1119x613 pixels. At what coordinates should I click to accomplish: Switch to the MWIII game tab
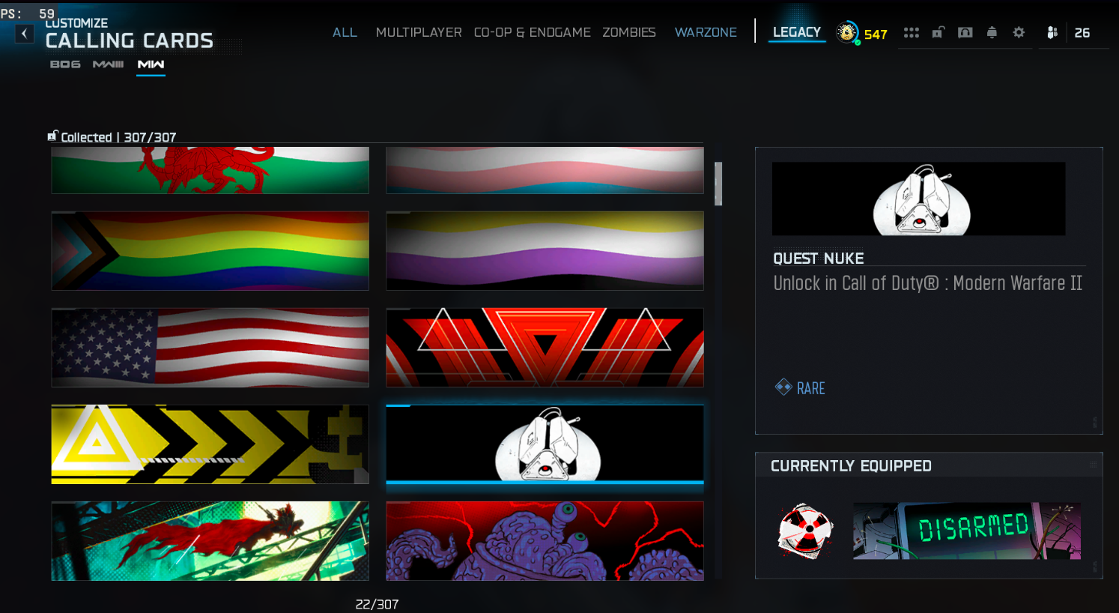(x=108, y=64)
